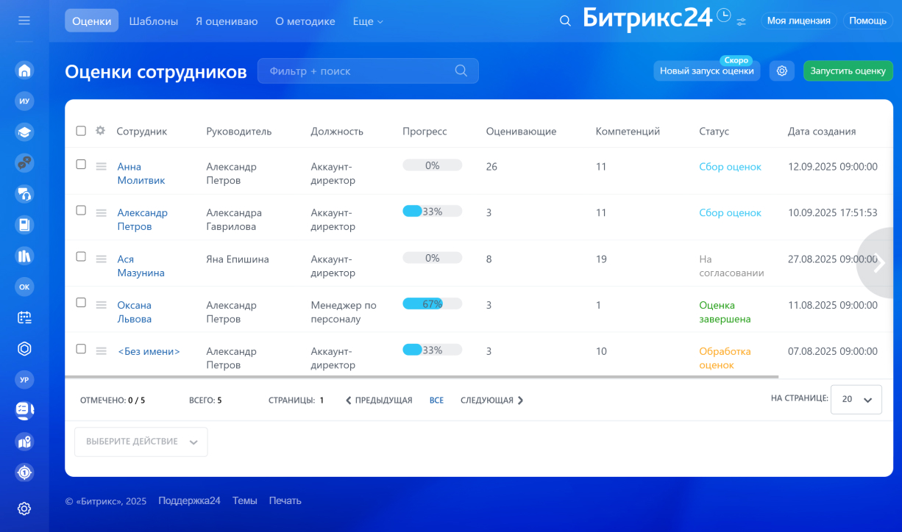Open the calendar icon in the sidebar
Image resolution: width=902 pixels, height=532 pixels.
point(24,317)
